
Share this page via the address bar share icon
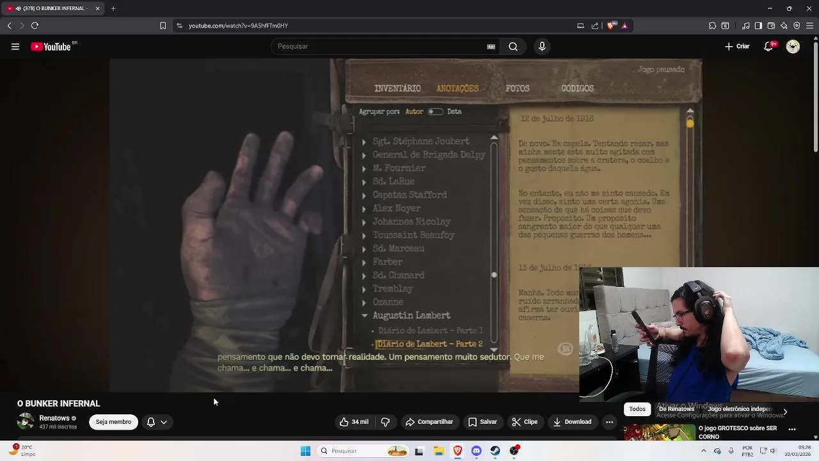[595, 26]
